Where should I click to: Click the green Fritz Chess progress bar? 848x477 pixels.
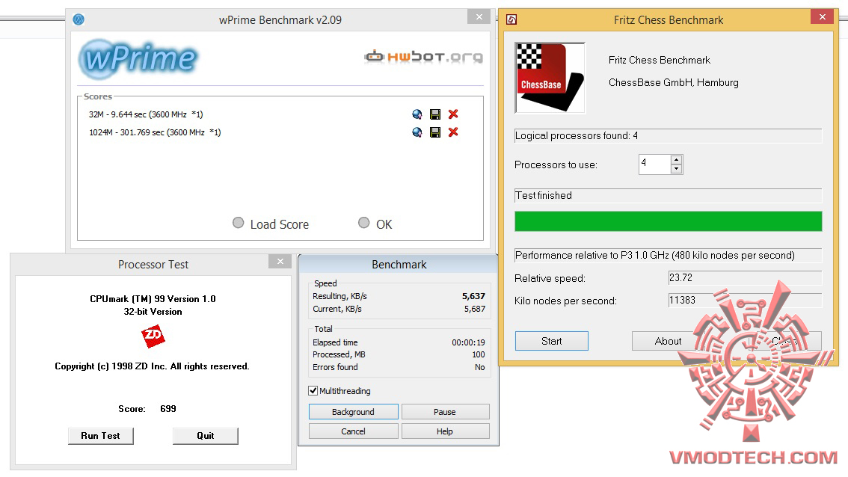tap(668, 221)
